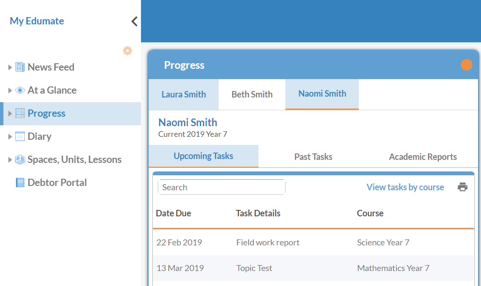Collapse the sidebar with the chevron arrow
The image size is (481, 286).
click(x=134, y=21)
